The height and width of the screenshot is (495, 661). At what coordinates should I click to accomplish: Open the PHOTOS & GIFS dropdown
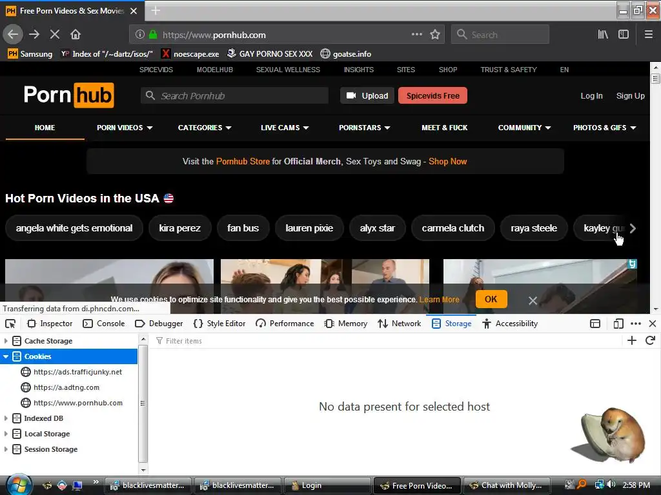point(604,128)
